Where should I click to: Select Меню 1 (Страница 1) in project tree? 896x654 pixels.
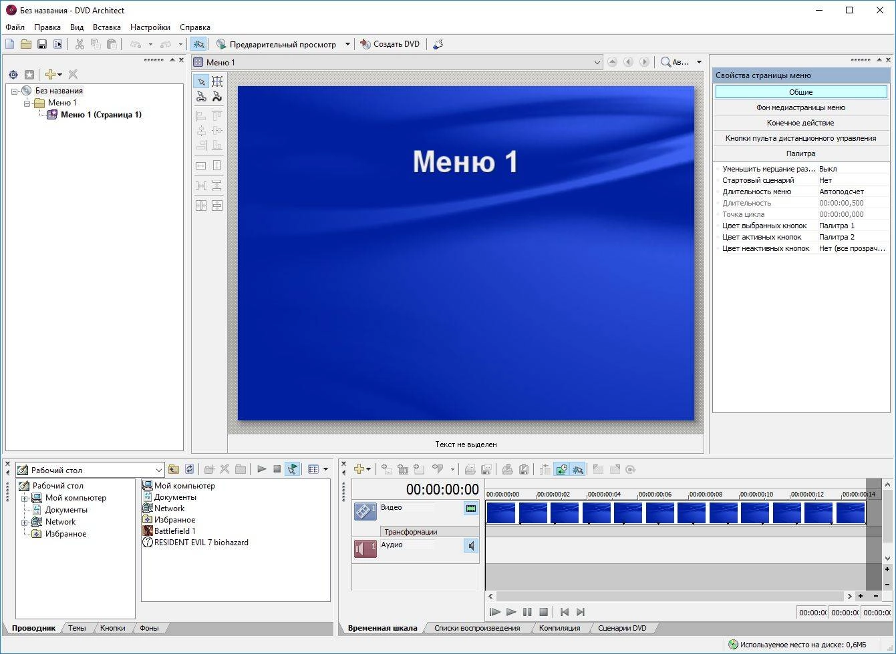(x=101, y=115)
